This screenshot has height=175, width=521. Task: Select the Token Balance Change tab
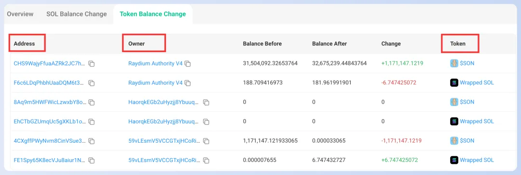coord(153,14)
